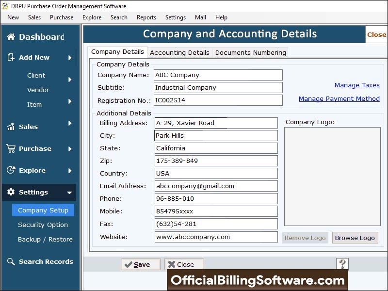388x291 pixels.
Task: Click the Explore pie chart icon
Action: pyautogui.click(x=11, y=170)
